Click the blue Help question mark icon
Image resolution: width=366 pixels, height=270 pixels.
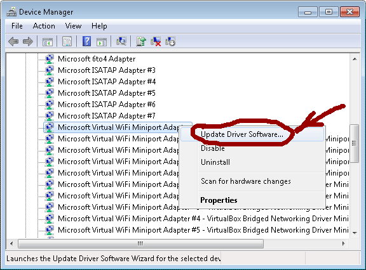pos(86,41)
